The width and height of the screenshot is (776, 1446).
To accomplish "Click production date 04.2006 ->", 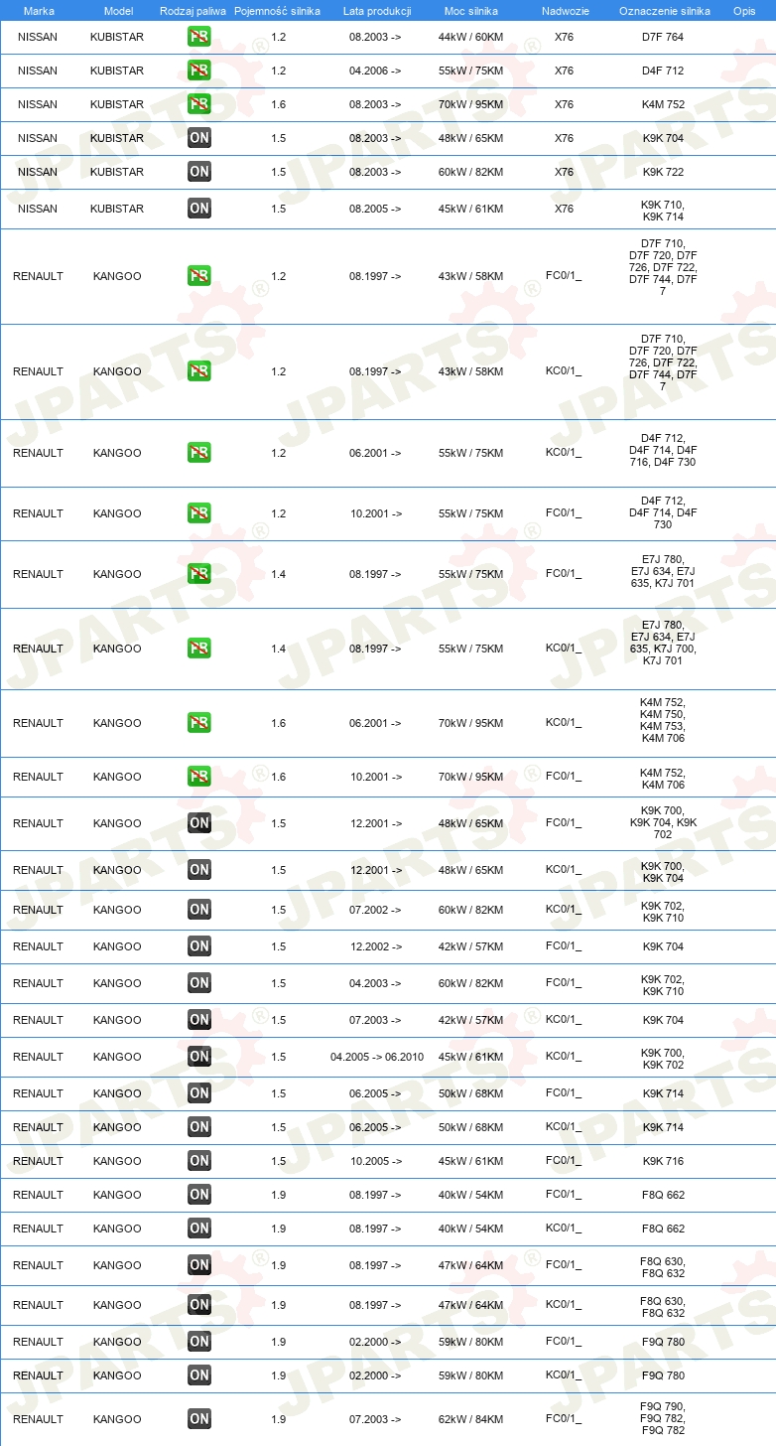I will 375,71.
